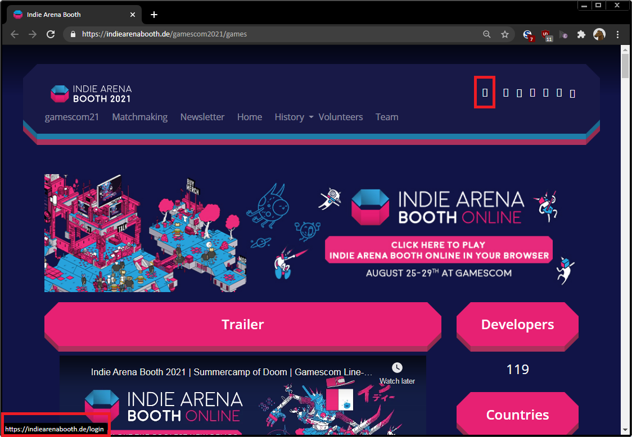Go back using the browser back arrow
Screen dimensions: 632x437
[x=15, y=34]
